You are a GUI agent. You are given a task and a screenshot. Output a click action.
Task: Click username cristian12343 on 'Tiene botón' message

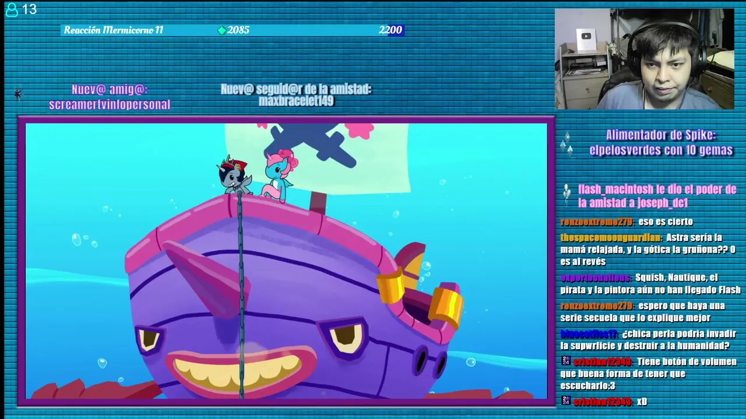(x=603, y=362)
